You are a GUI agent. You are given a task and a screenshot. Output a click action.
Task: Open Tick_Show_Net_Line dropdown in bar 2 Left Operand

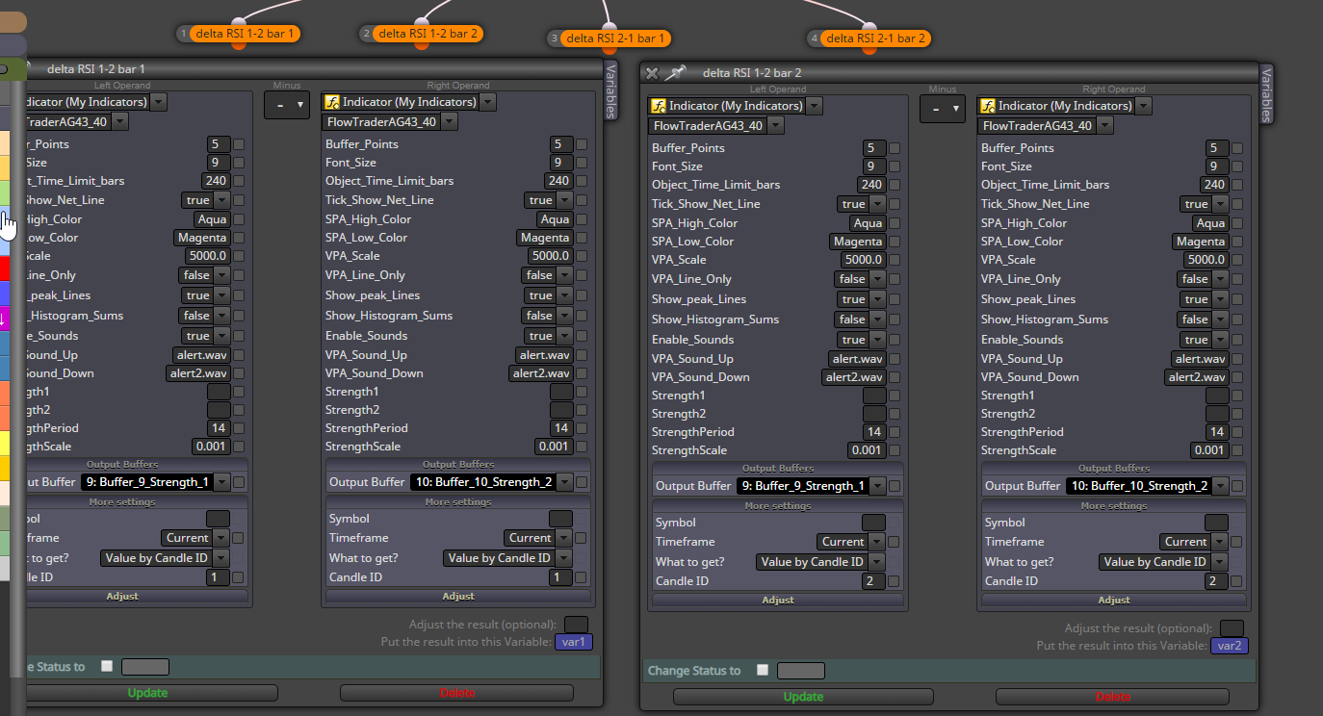[877, 204]
